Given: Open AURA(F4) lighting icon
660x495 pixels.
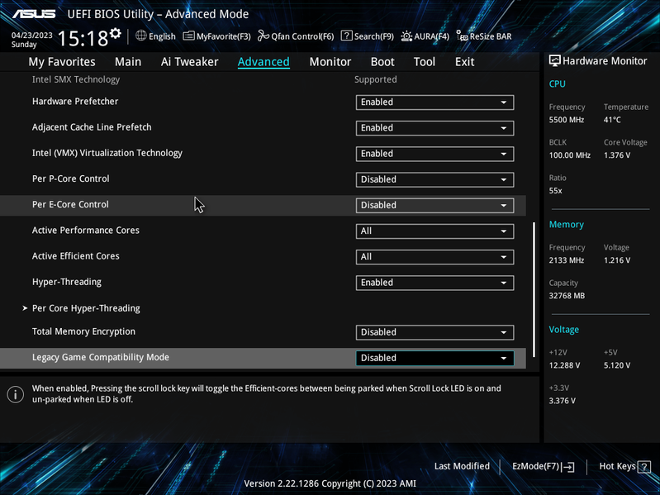Looking at the screenshot, I should (x=406, y=36).
